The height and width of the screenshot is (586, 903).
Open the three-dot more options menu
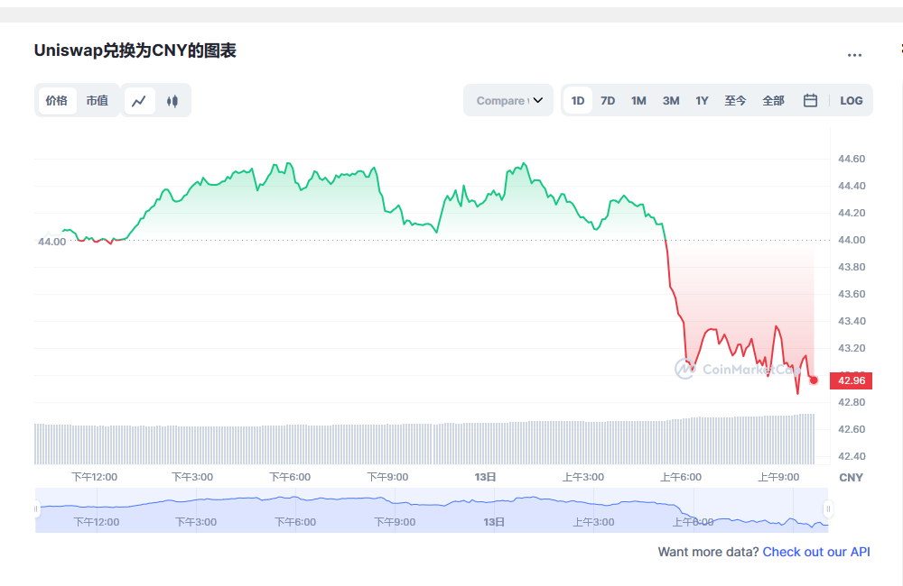click(x=854, y=55)
